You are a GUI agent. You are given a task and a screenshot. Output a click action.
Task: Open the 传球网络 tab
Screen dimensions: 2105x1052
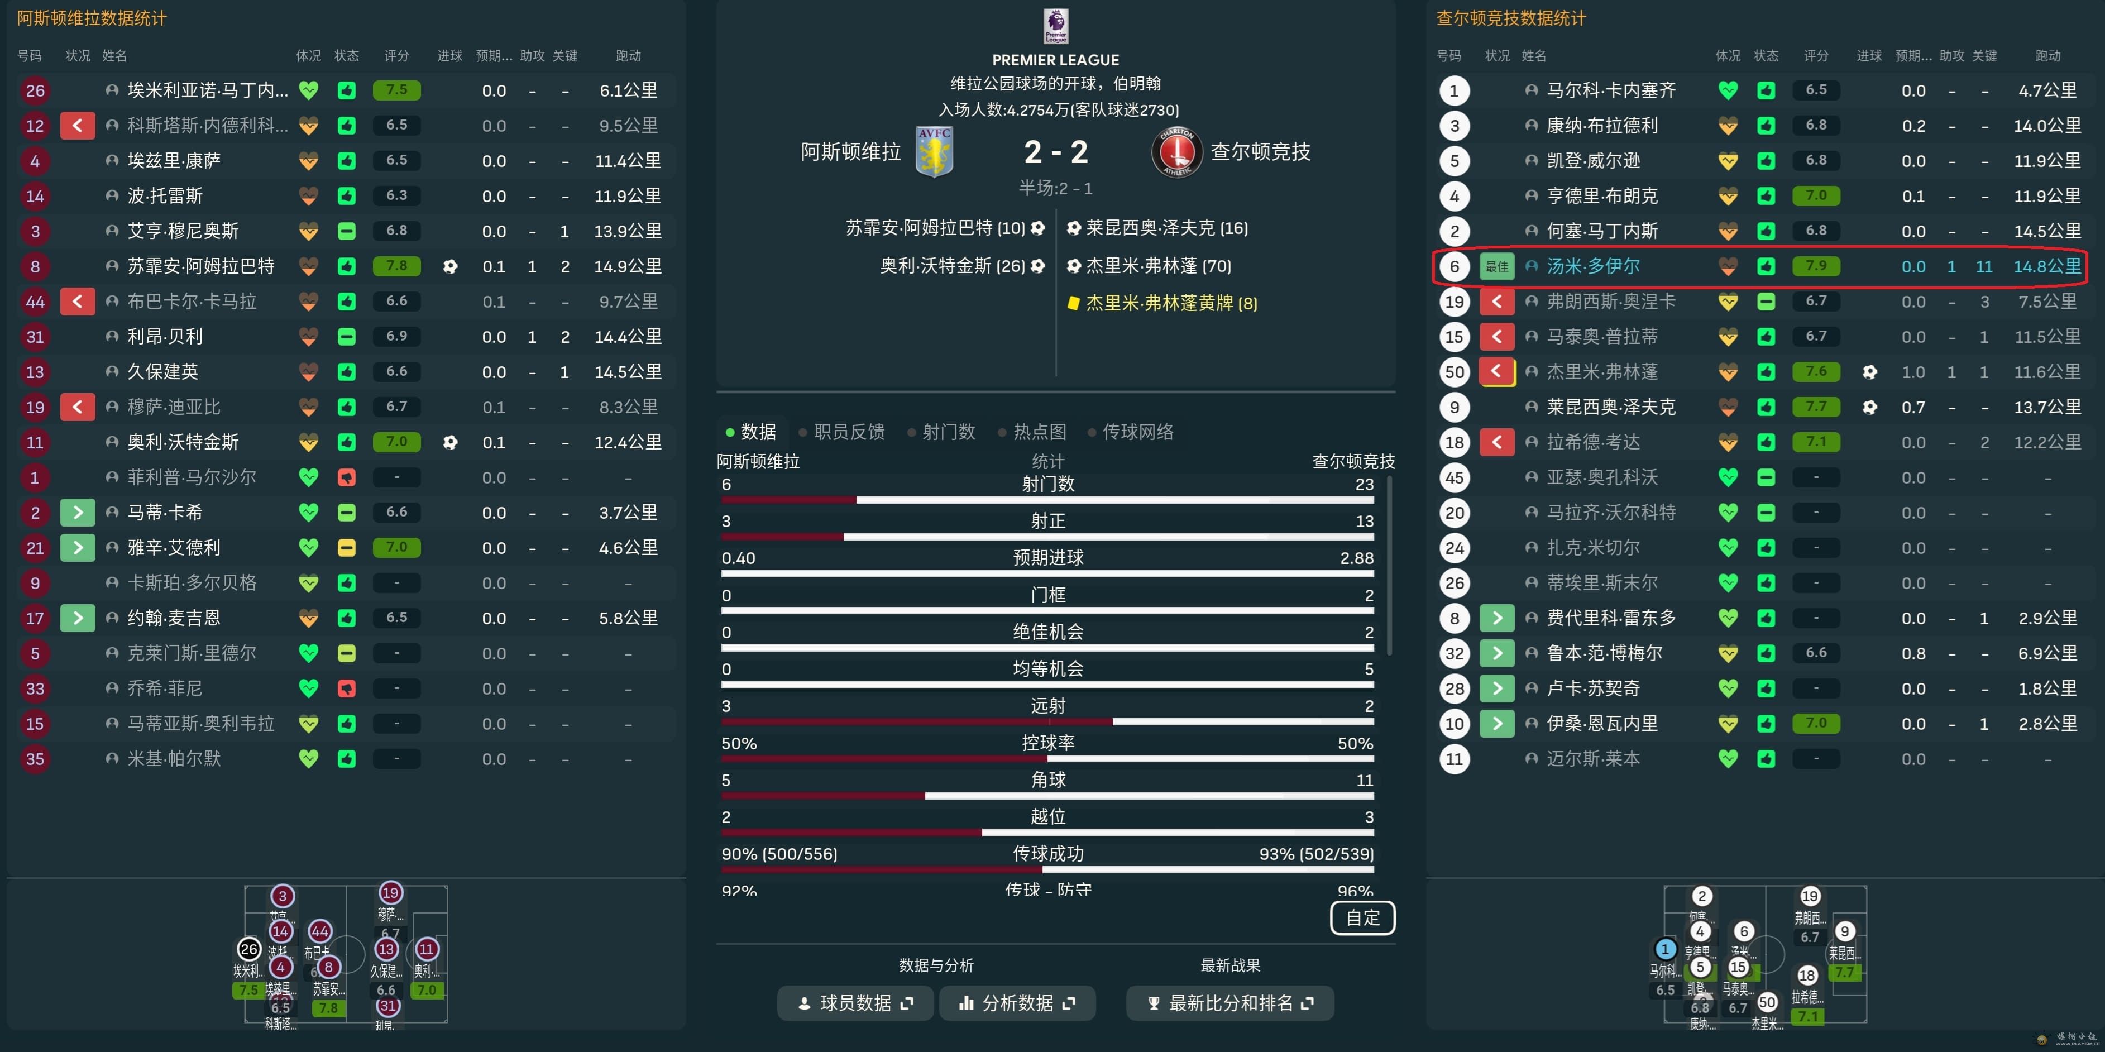[1130, 432]
